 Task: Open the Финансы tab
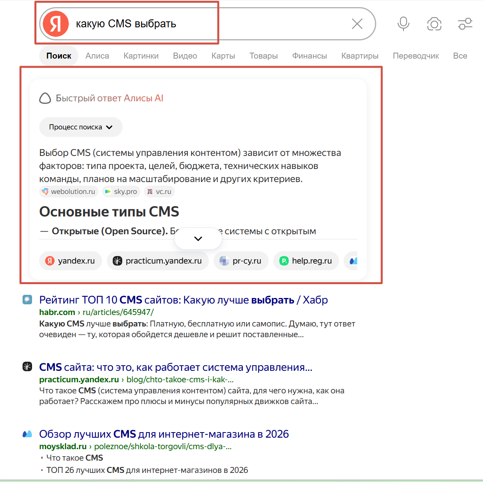(310, 56)
